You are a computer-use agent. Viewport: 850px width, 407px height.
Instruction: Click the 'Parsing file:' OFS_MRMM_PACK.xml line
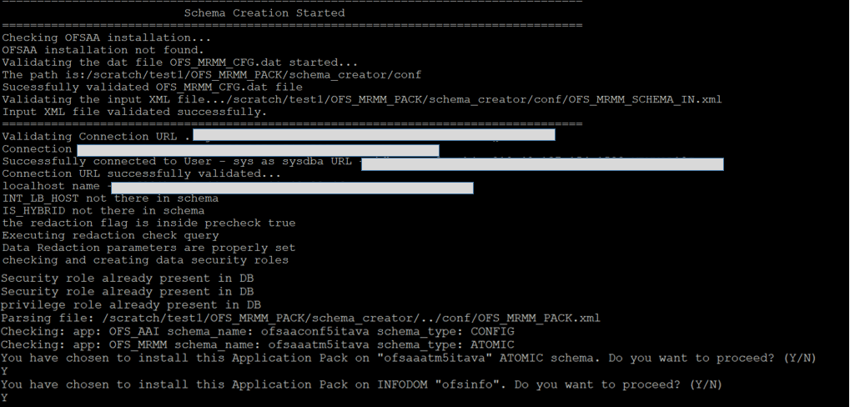coord(301,318)
